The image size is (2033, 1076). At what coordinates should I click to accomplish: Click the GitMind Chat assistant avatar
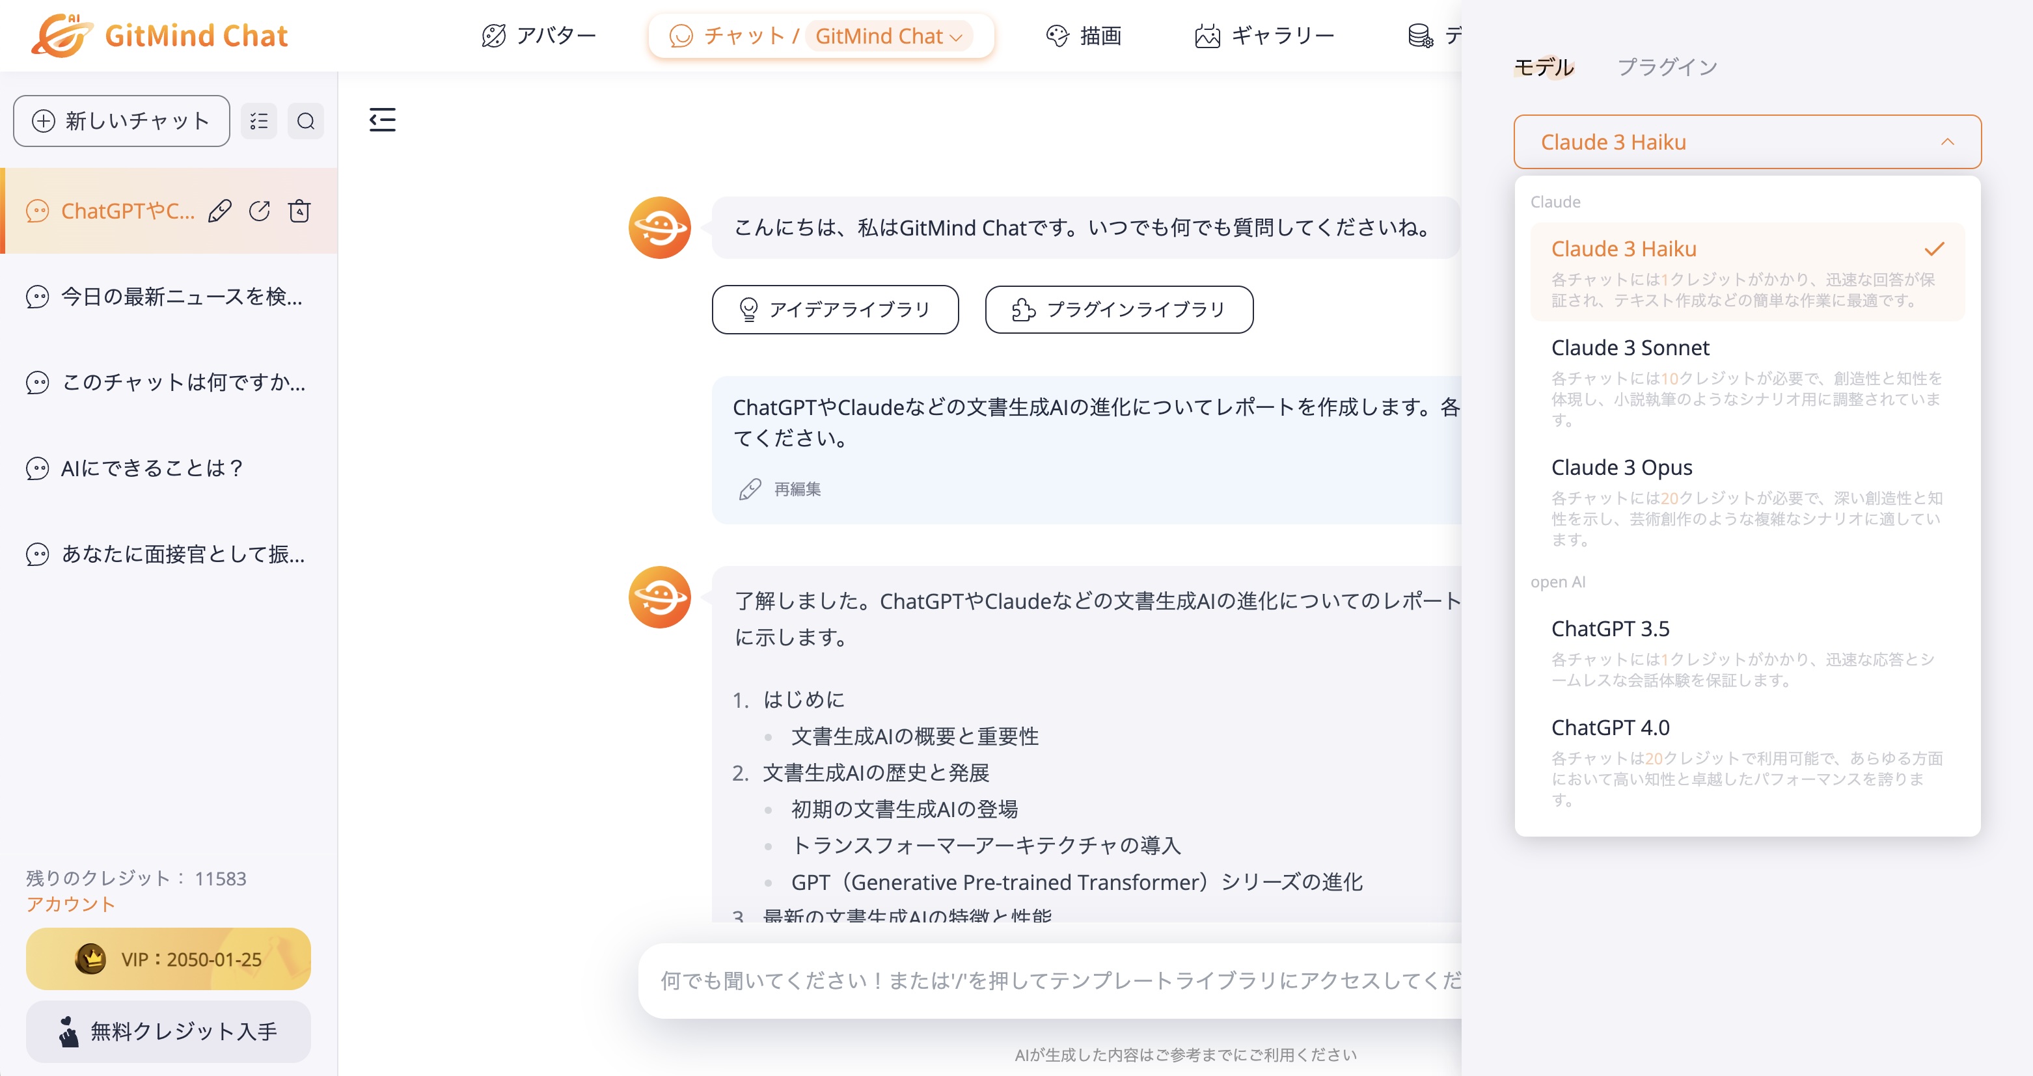[x=660, y=228]
